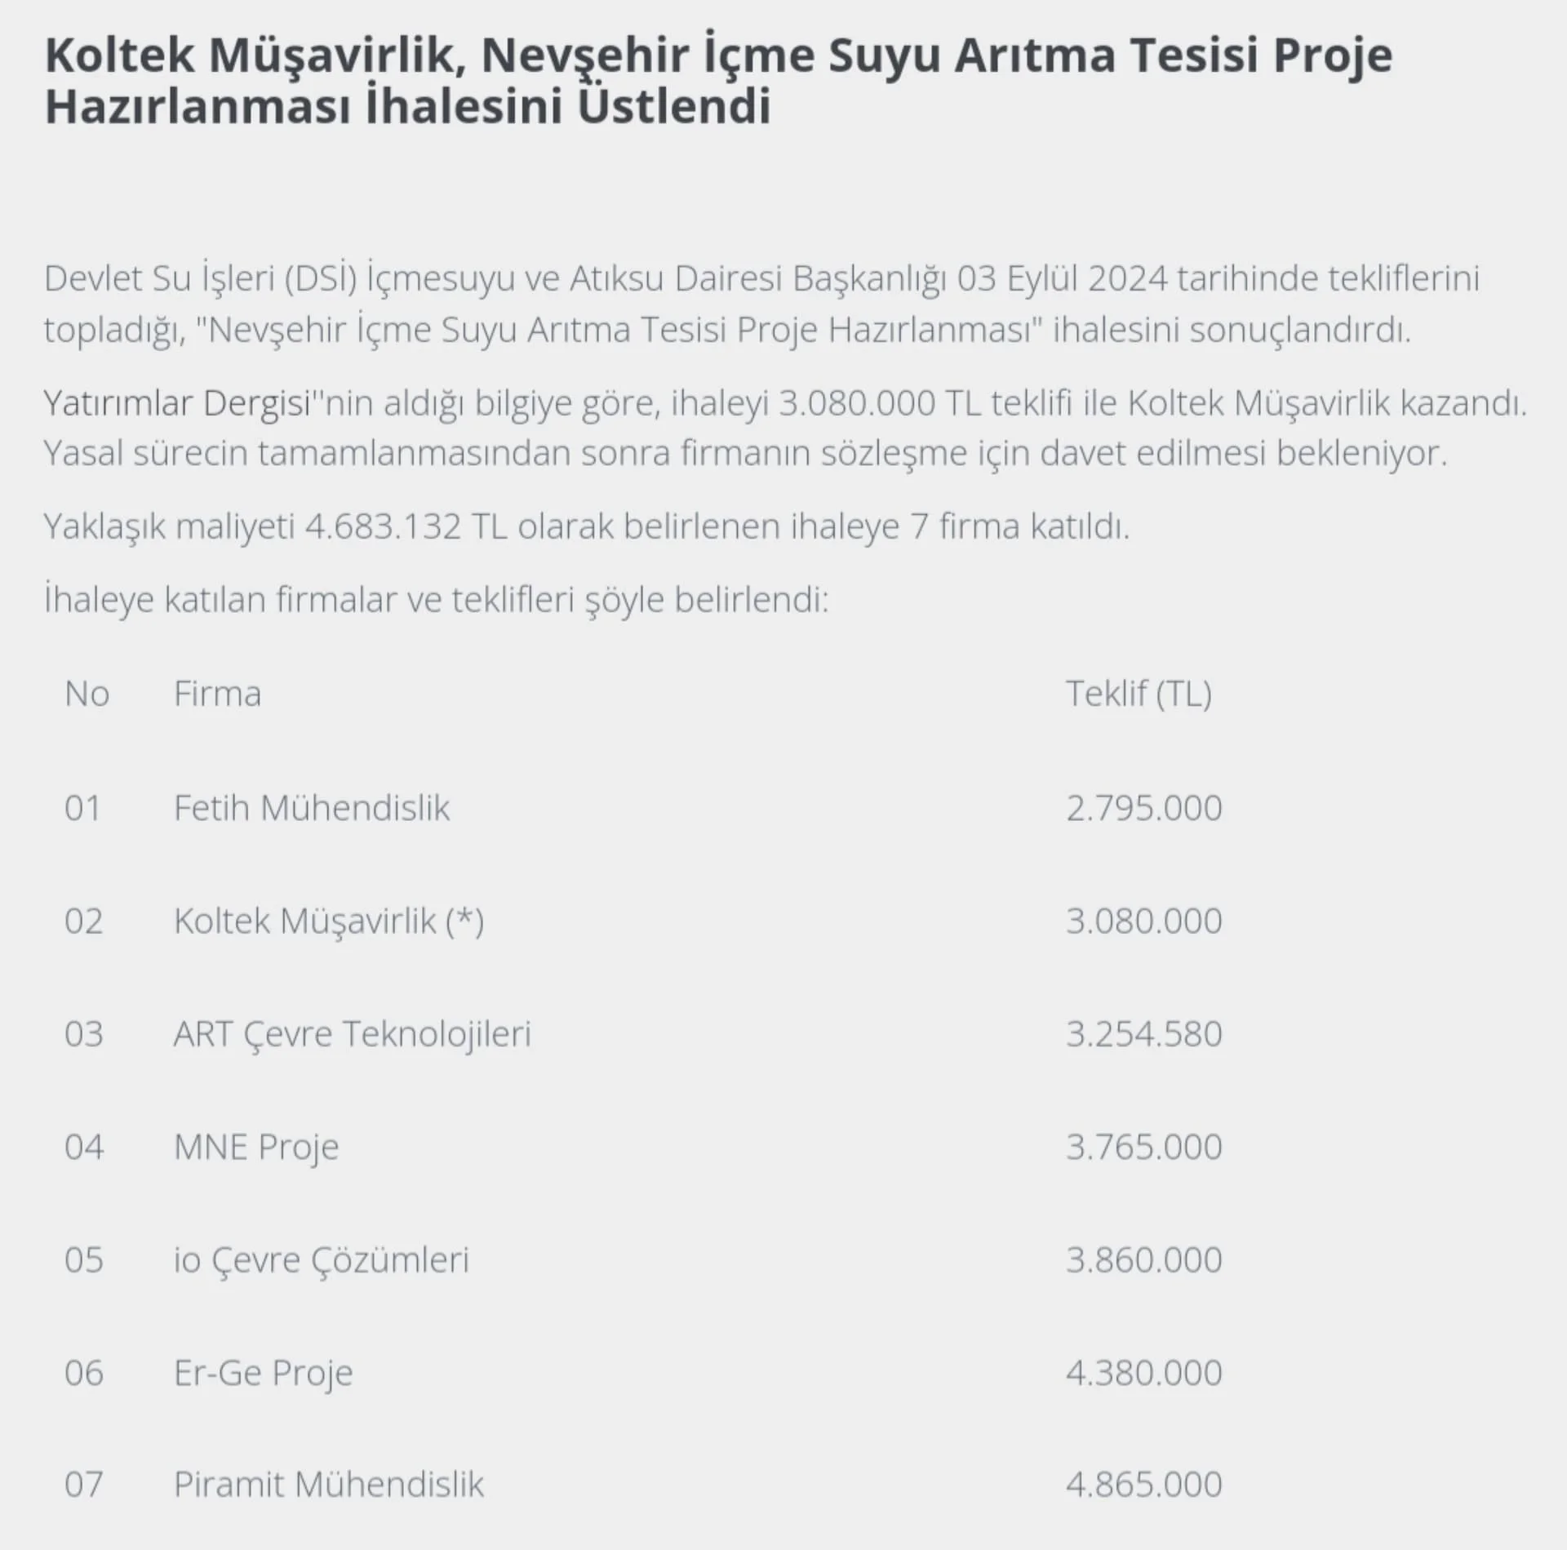Click the 3.765.000 bid value
The image size is (1567, 1550).
(1143, 1147)
